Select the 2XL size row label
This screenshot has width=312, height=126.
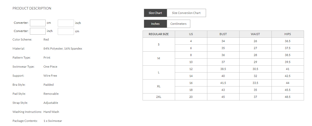pyautogui.click(x=159, y=97)
